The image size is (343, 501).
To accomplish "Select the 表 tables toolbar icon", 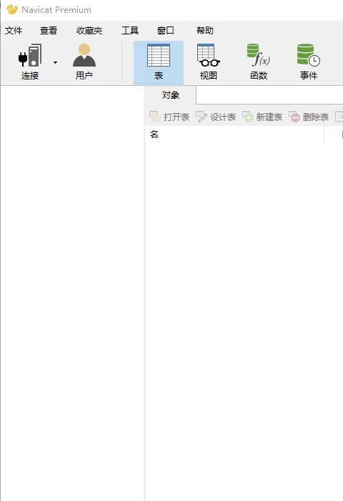I will tap(159, 62).
